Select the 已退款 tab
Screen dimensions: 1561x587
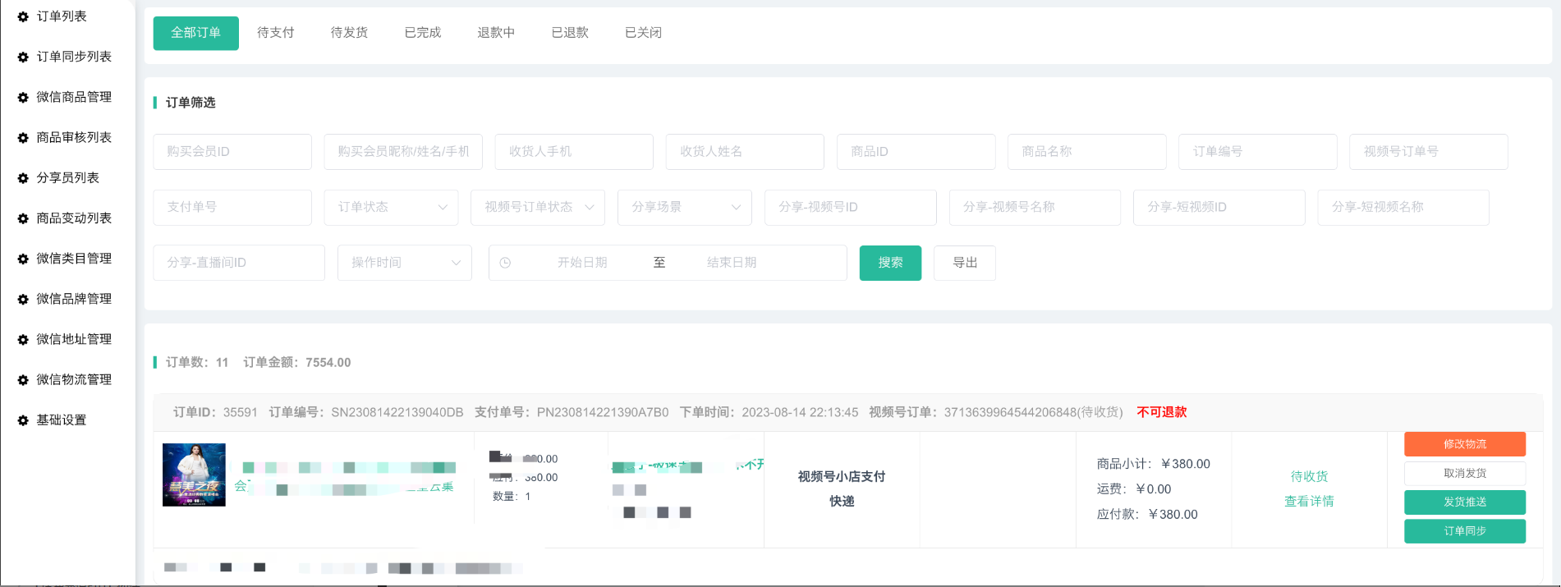tap(569, 33)
